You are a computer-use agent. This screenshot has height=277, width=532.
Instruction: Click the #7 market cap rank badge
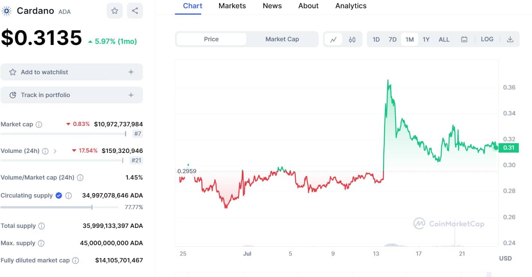137,133
